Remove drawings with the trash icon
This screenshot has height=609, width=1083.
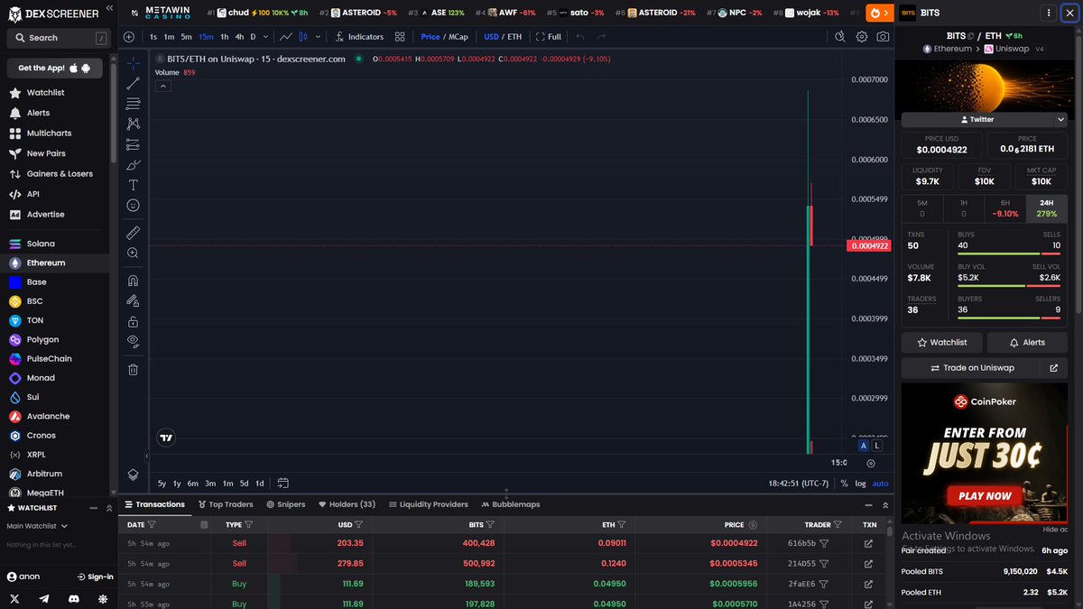click(133, 369)
